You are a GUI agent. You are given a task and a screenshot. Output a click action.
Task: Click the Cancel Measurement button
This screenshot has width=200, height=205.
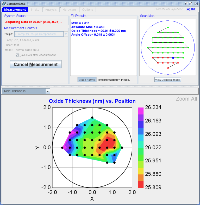coord(36,64)
